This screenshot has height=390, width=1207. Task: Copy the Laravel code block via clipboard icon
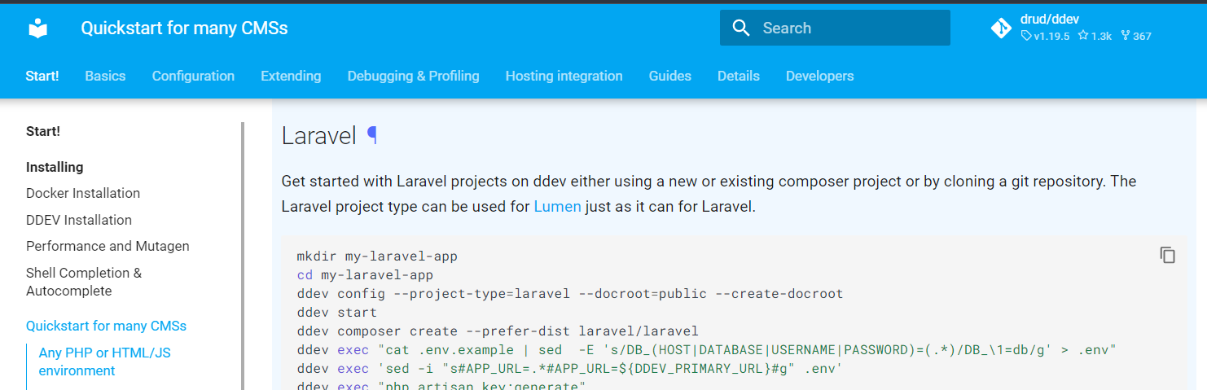pyautogui.click(x=1167, y=255)
